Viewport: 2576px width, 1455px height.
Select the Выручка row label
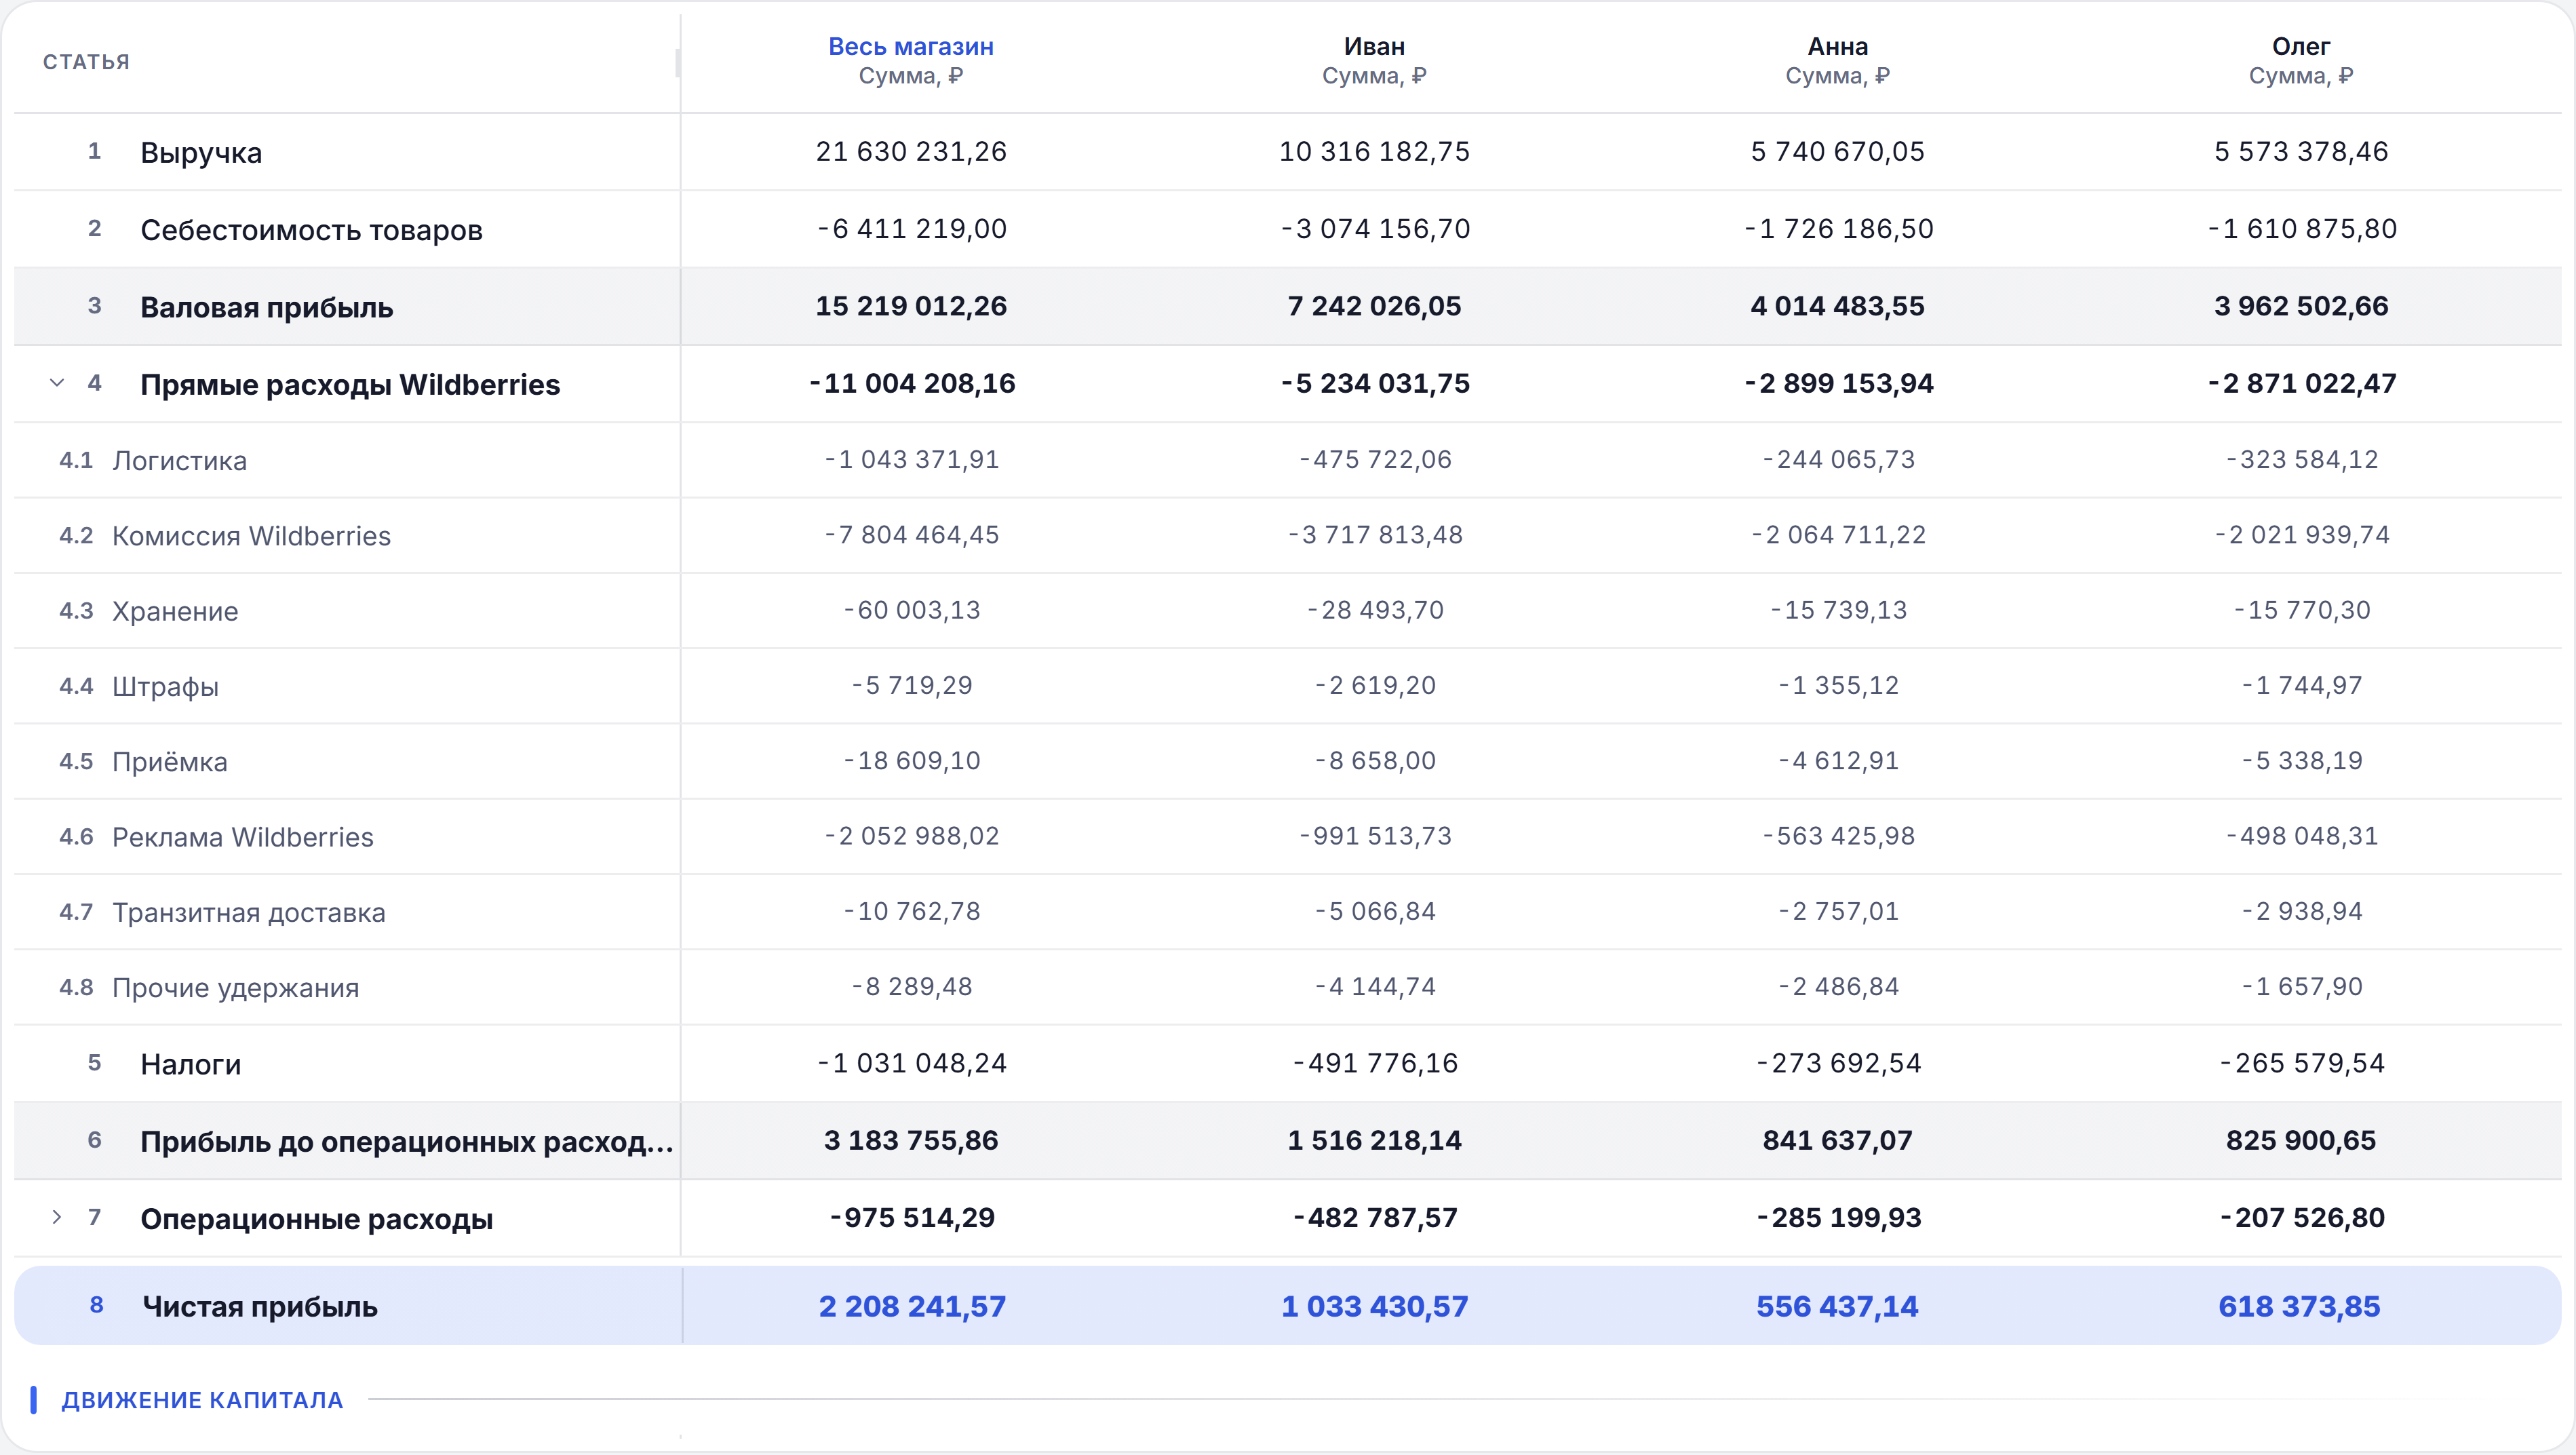[201, 153]
